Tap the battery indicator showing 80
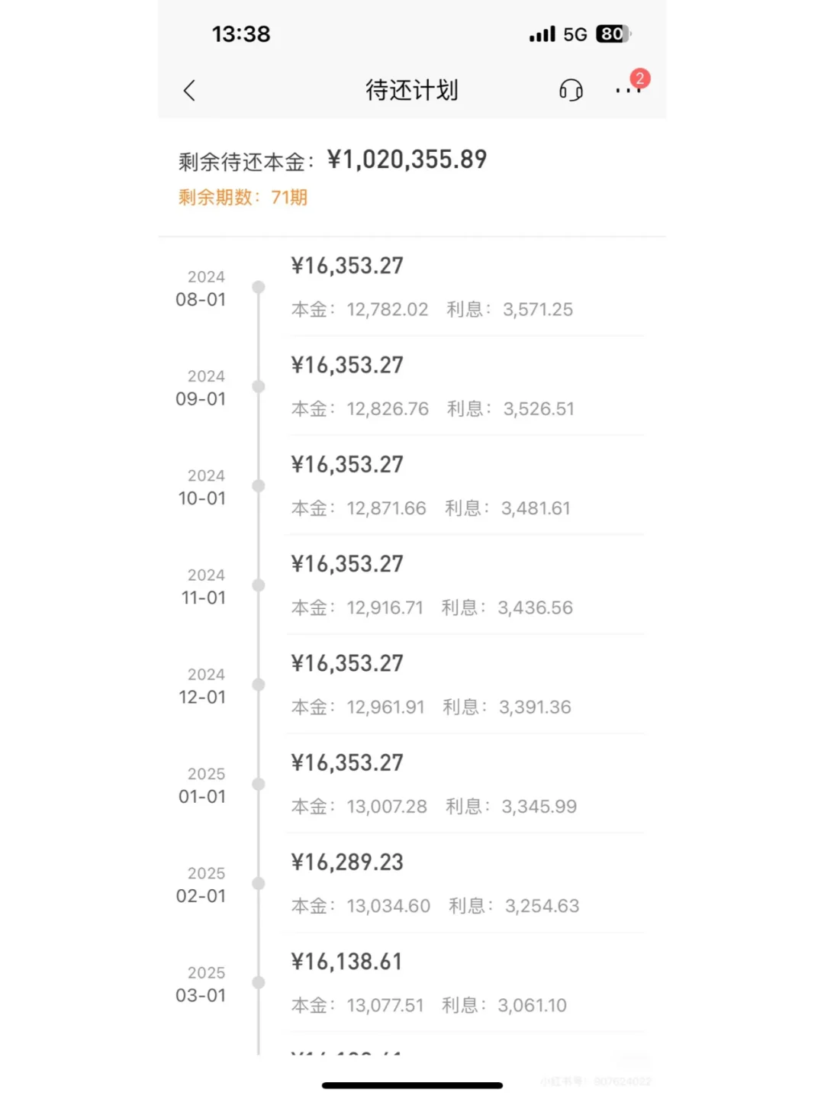The width and height of the screenshot is (824, 1099). (x=614, y=34)
